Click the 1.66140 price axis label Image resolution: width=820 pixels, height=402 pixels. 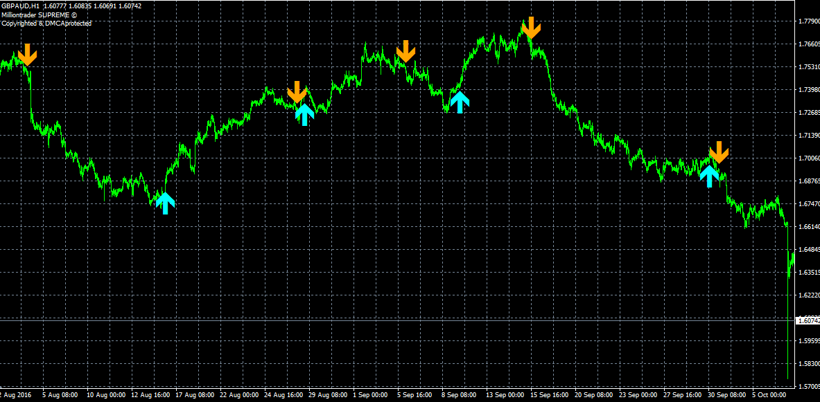click(808, 226)
